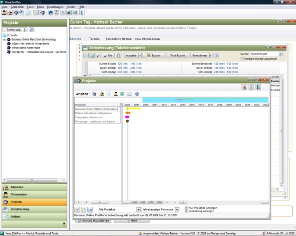296x236 pixels.
Task: Click the Berechnen button
Action: point(200,56)
